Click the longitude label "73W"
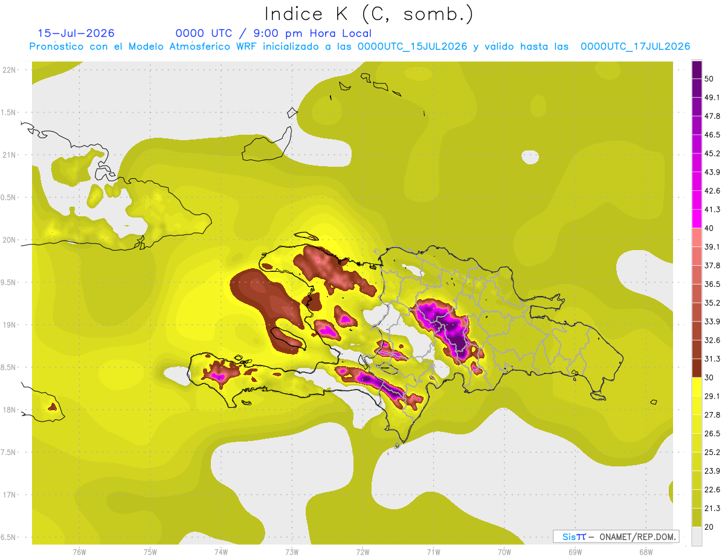This screenshot has height=560, width=725. [x=292, y=552]
